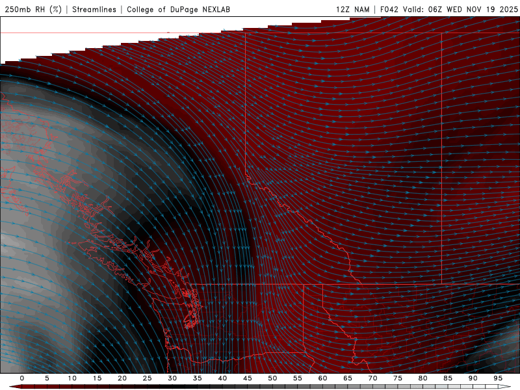Click the colorbar label "70"

pos(372,378)
